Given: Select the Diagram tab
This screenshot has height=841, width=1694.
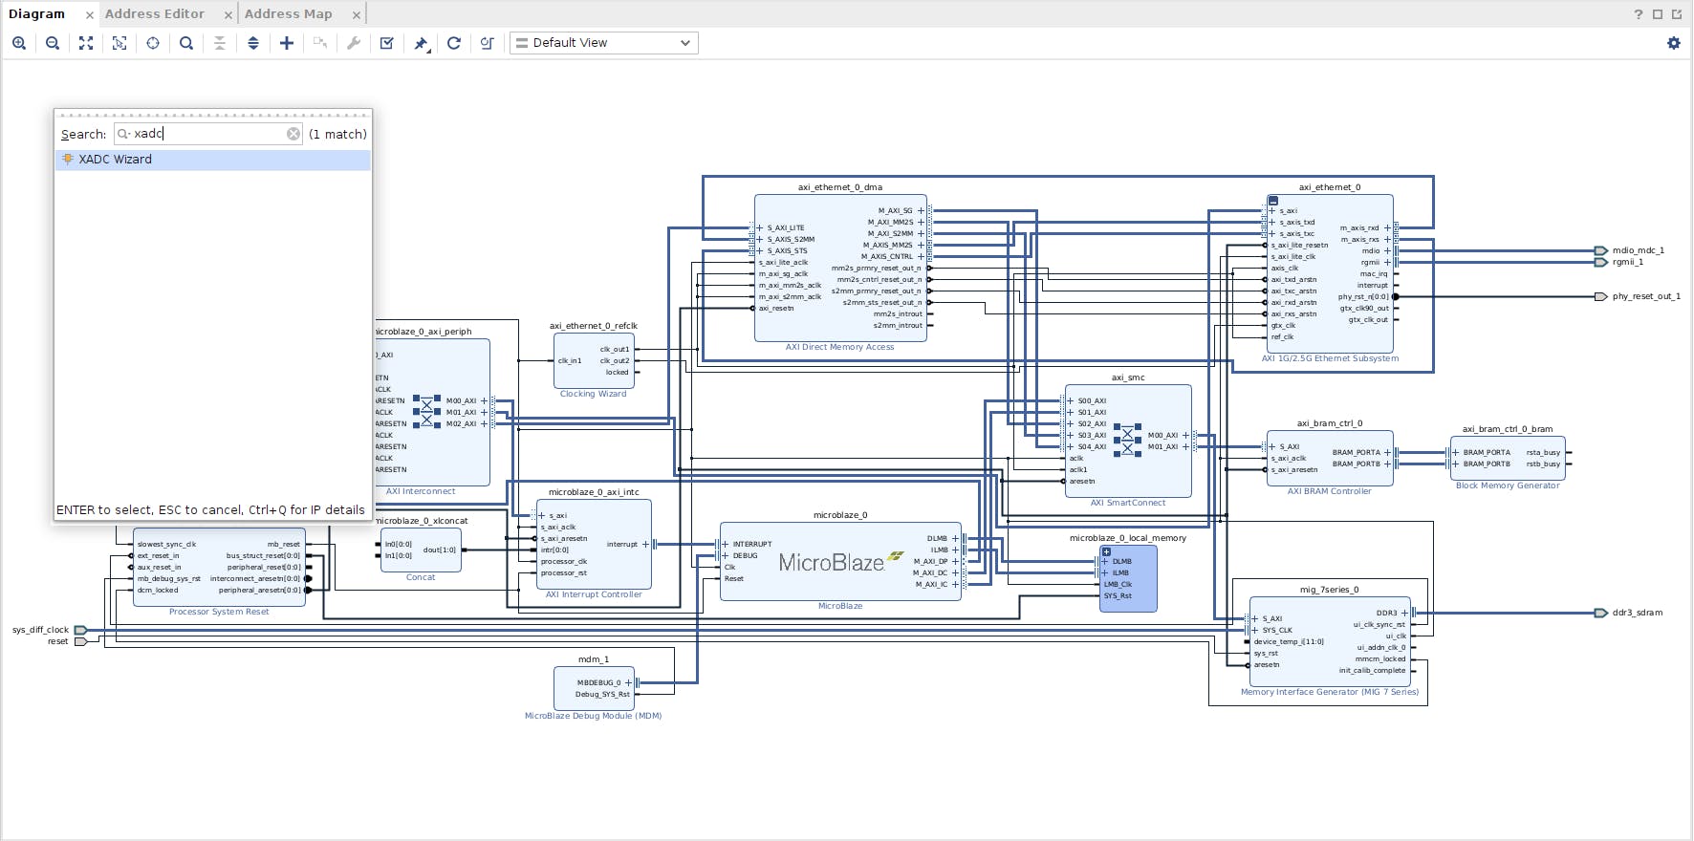Looking at the screenshot, I should point(37,14).
